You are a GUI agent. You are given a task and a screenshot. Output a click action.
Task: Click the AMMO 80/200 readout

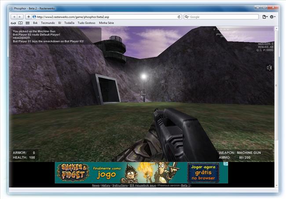[235, 157]
